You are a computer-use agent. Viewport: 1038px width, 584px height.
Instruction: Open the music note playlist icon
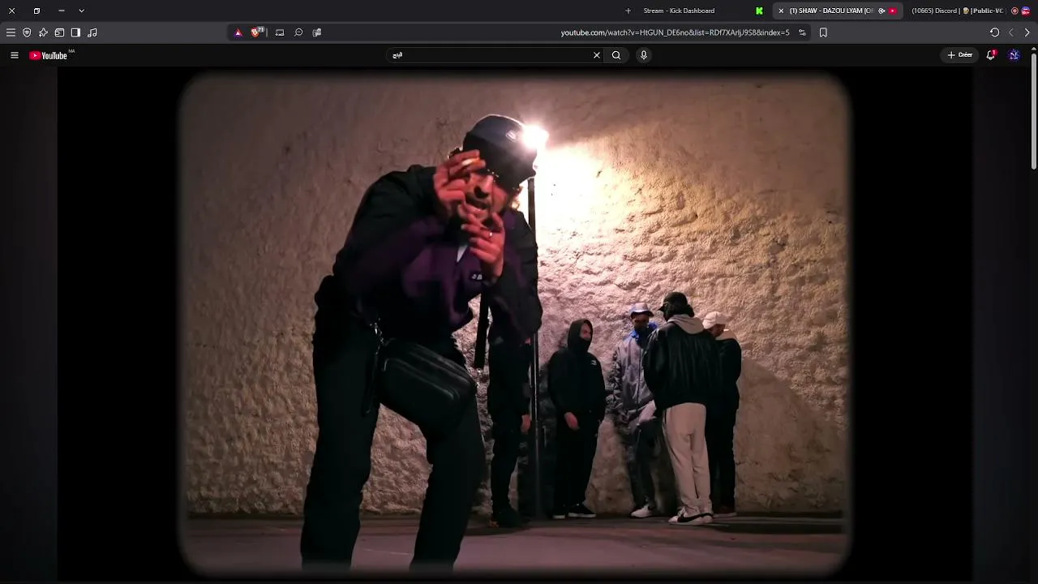click(92, 32)
